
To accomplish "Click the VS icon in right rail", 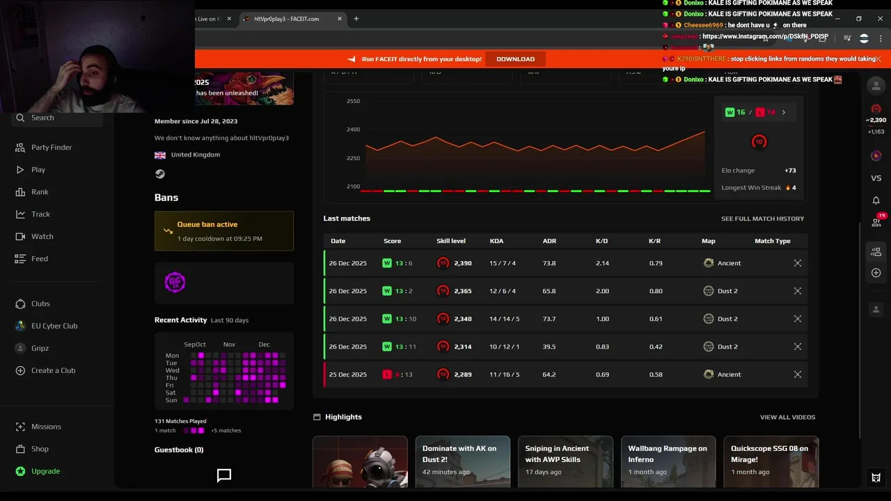I will pyautogui.click(x=876, y=178).
